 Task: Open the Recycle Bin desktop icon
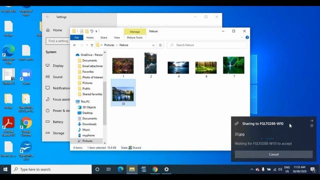[8, 9]
